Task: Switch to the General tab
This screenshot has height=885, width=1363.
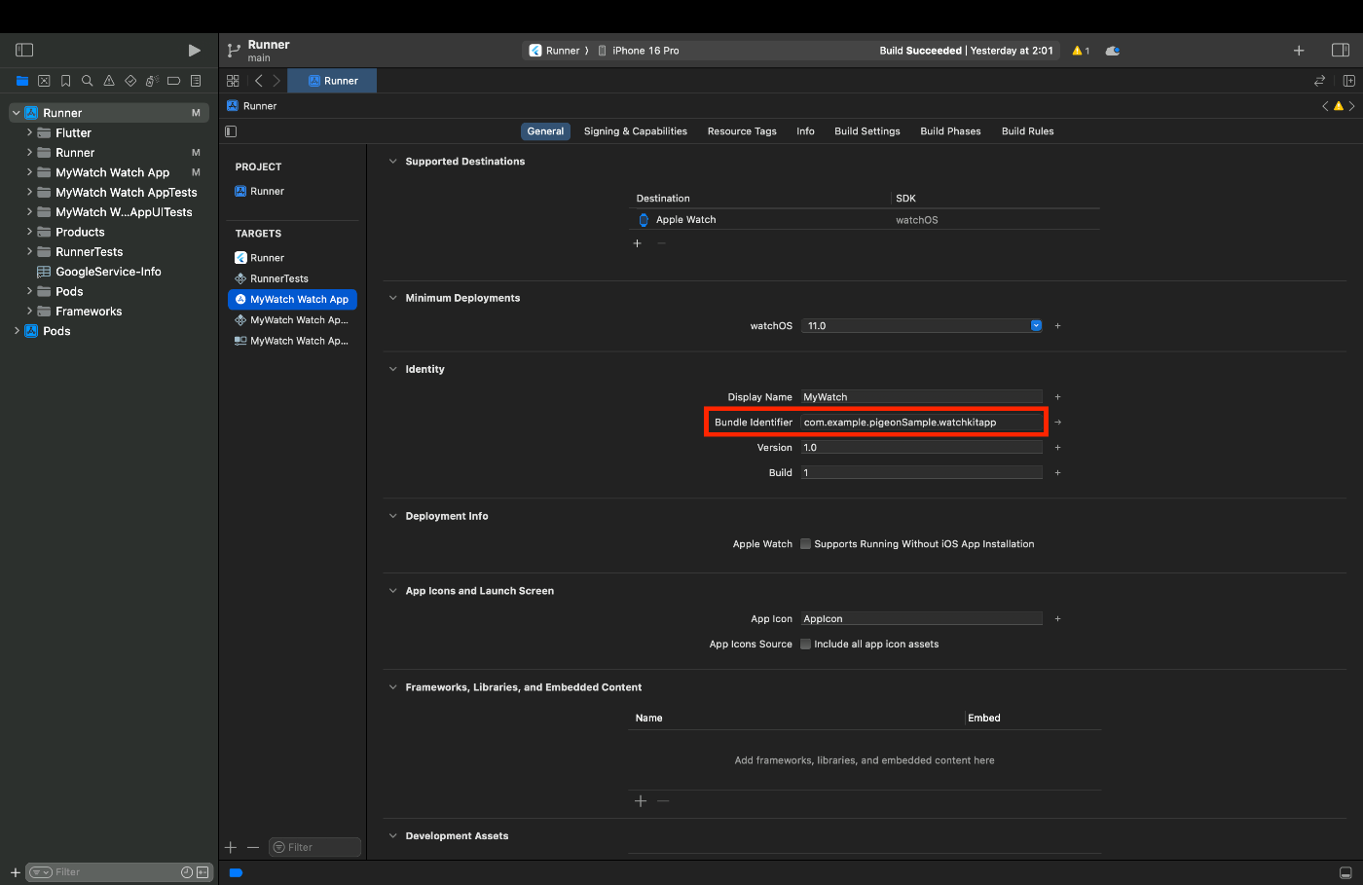Action: click(x=545, y=131)
